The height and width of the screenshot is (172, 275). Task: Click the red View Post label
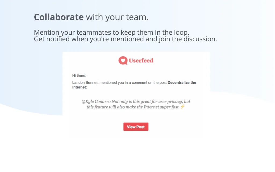[136, 127]
